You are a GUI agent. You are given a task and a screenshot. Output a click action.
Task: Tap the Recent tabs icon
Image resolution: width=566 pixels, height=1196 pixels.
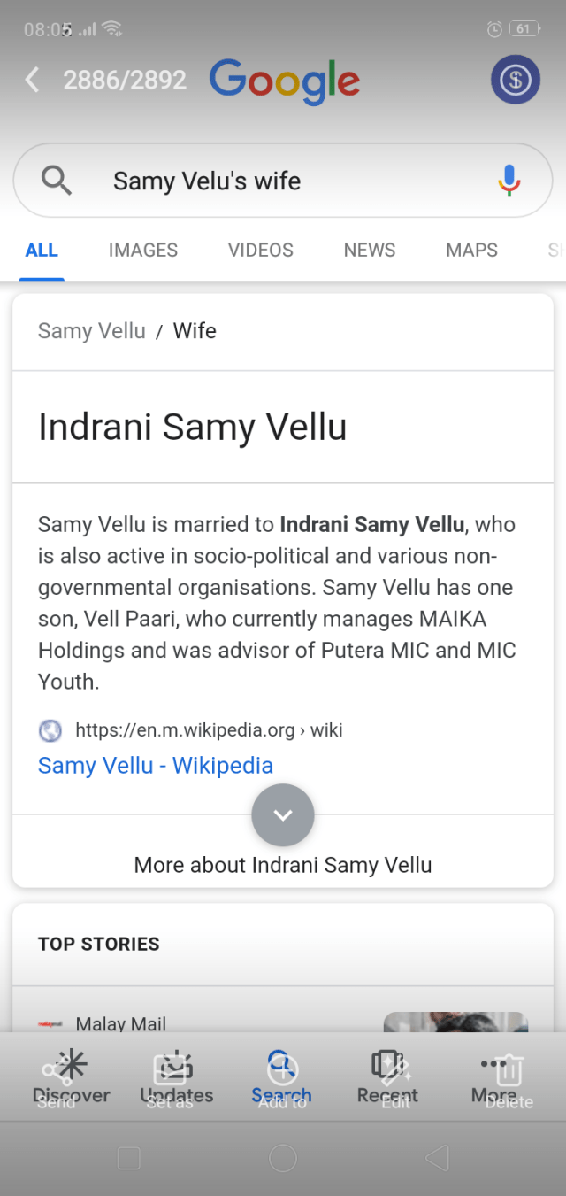[x=387, y=1078]
